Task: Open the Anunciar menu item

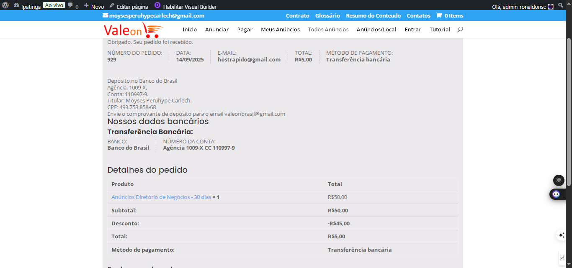Action: pyautogui.click(x=217, y=29)
